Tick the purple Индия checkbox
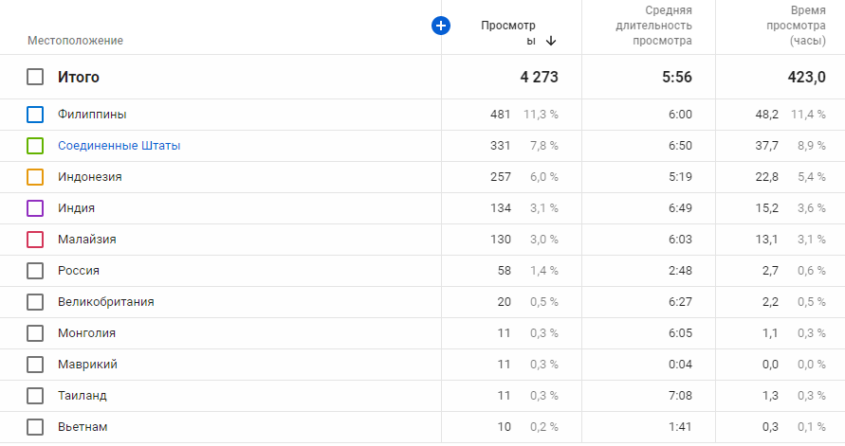 (35, 208)
